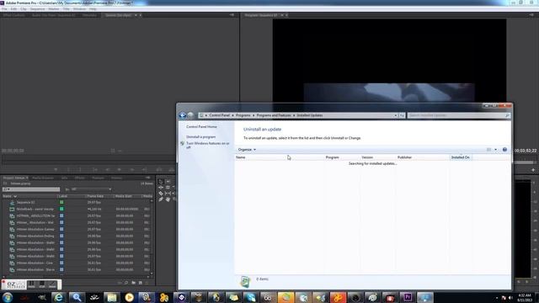Viewport: 539px width, 303px height.
Task: Expand breadcrumb arrow after Programs and Features
Action: (x=294, y=115)
